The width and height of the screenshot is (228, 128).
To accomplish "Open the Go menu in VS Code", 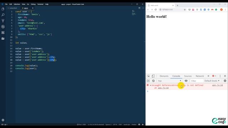I will pos(28,4).
